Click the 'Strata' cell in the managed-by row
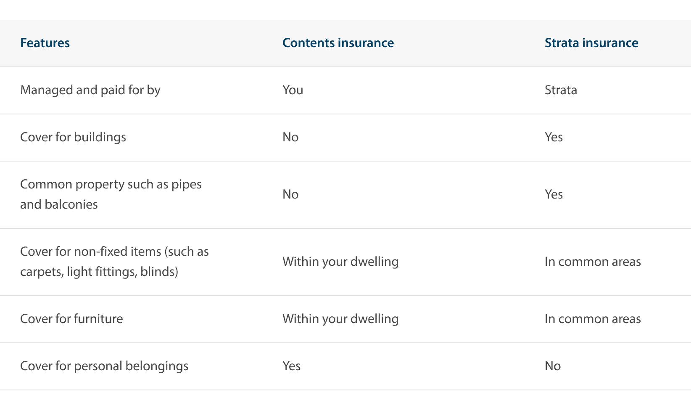The width and height of the screenshot is (691, 403). click(561, 90)
